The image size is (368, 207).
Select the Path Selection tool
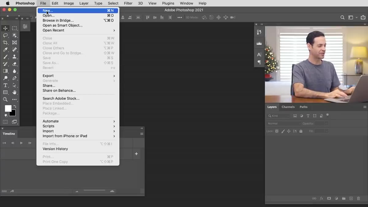coord(14,85)
